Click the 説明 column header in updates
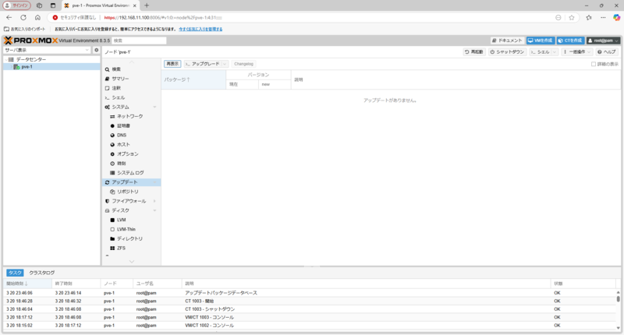Viewport: 624px width, 335px height. 456,79
